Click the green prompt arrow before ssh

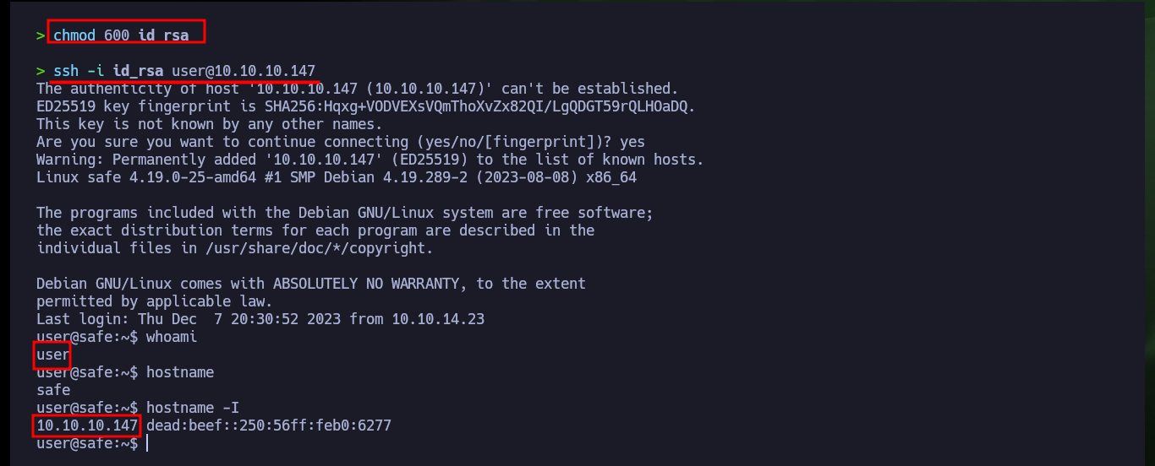pyautogui.click(x=41, y=71)
